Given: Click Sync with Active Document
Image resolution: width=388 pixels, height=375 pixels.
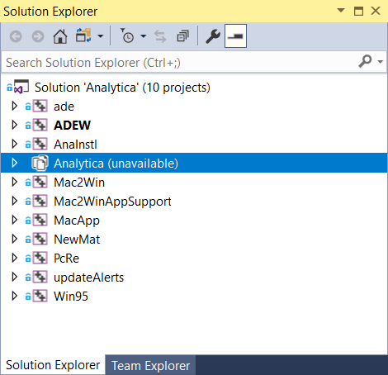Looking at the screenshot, I should click(x=160, y=36).
